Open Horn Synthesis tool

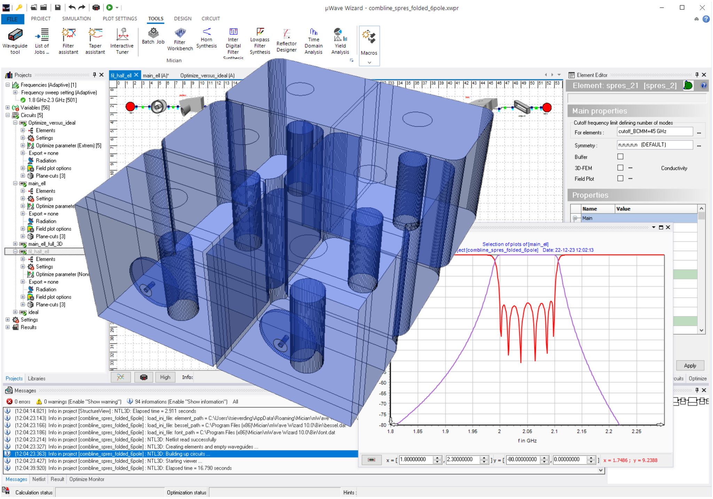[206, 38]
